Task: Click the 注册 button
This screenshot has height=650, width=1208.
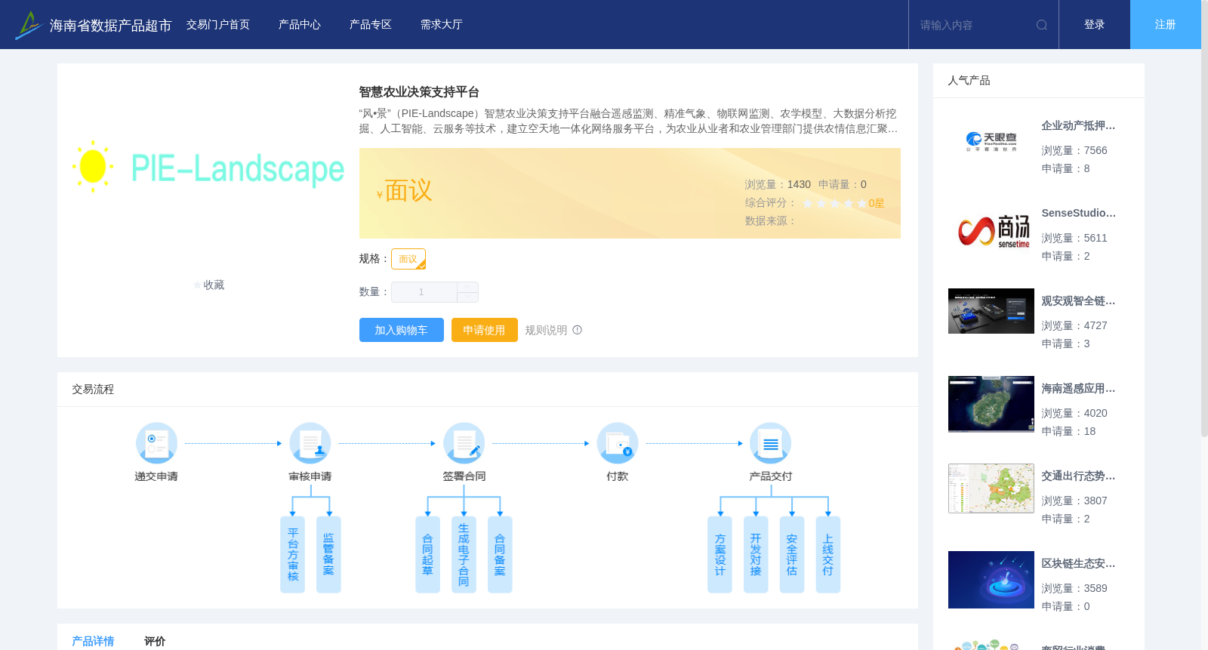Action: pos(1166,25)
